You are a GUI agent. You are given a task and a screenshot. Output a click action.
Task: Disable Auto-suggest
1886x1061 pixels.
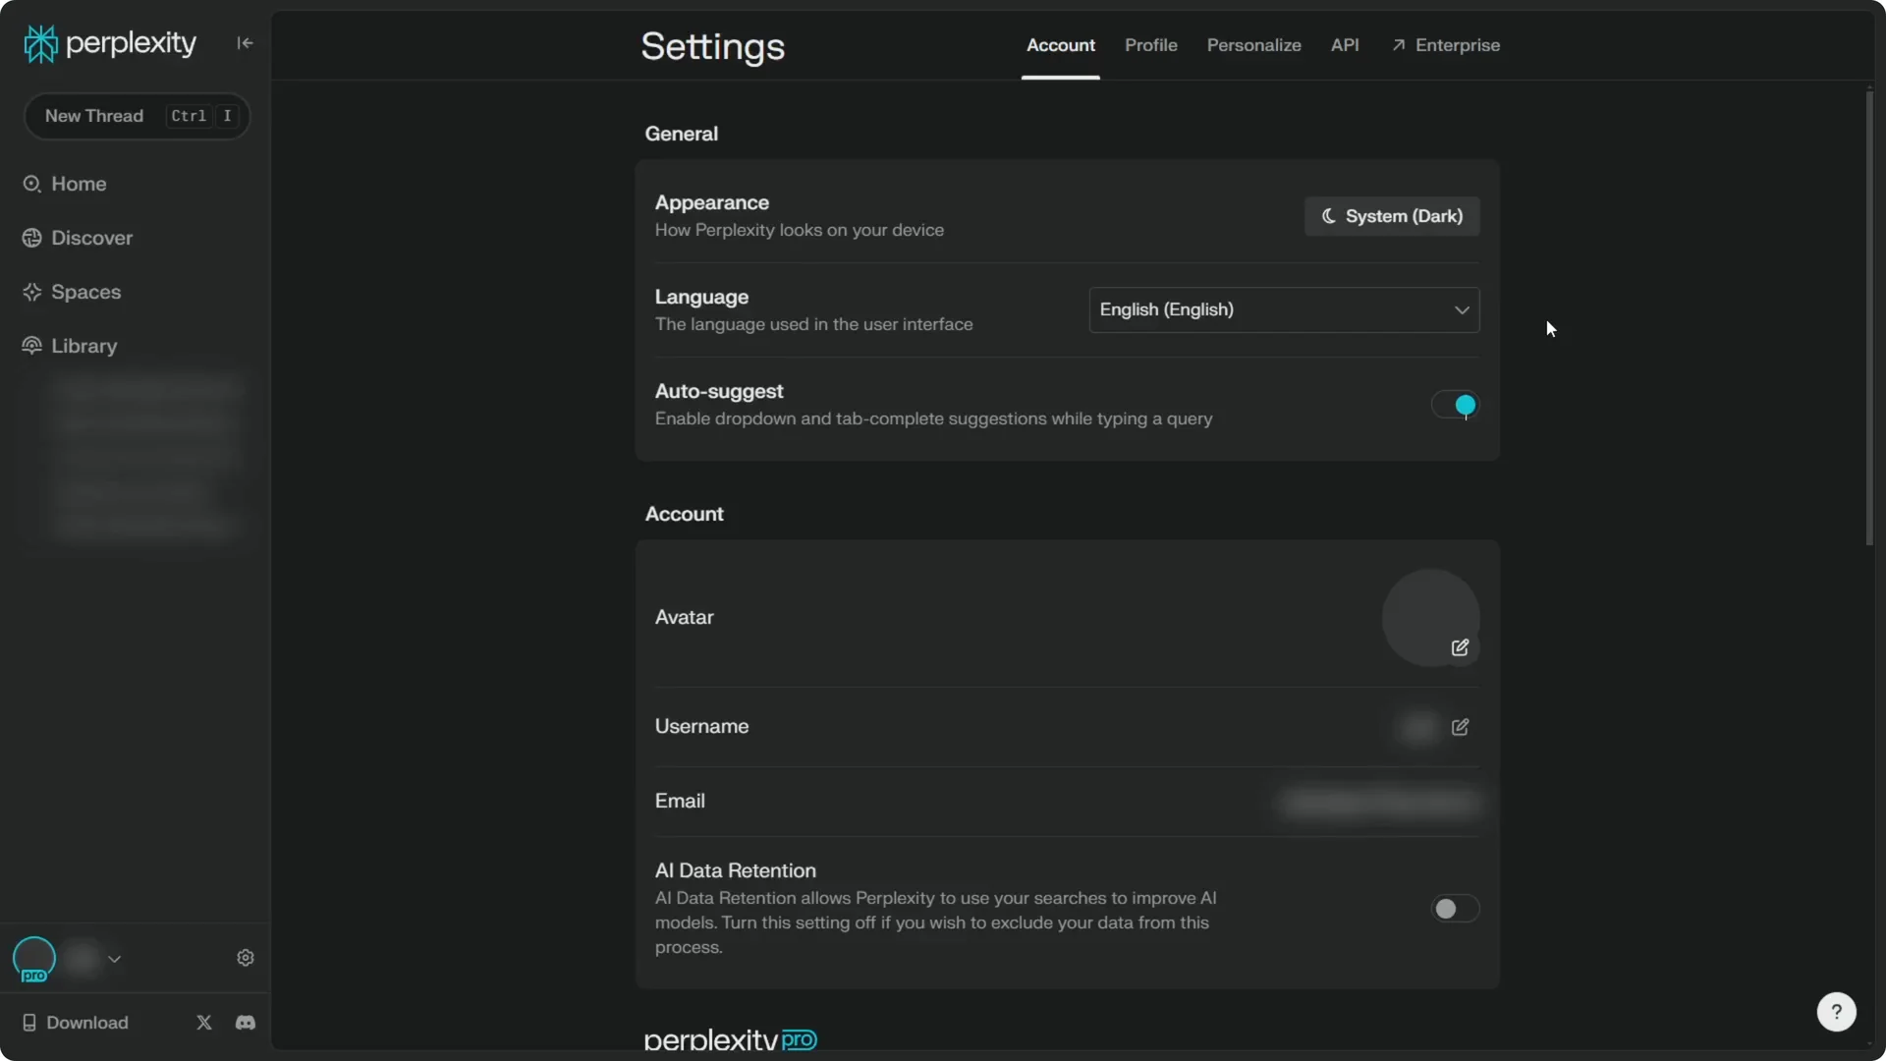pyautogui.click(x=1454, y=405)
